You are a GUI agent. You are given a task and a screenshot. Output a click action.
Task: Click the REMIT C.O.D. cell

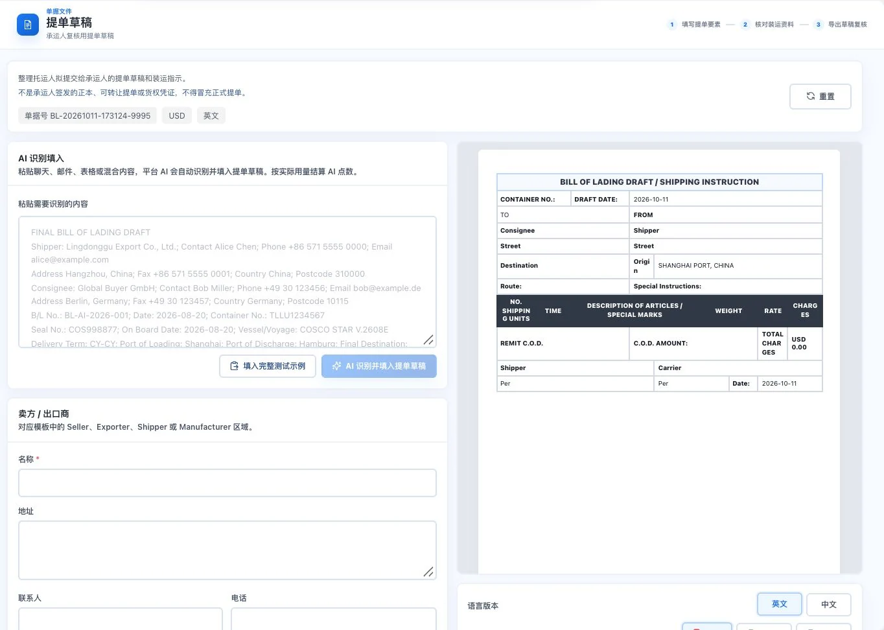tap(563, 344)
